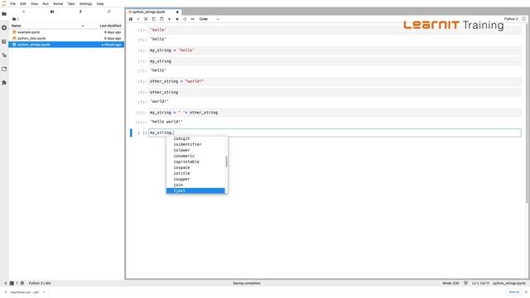Choose isspace from the autocomplete list
Viewport: 530px width, 298px height.
pos(195,167)
